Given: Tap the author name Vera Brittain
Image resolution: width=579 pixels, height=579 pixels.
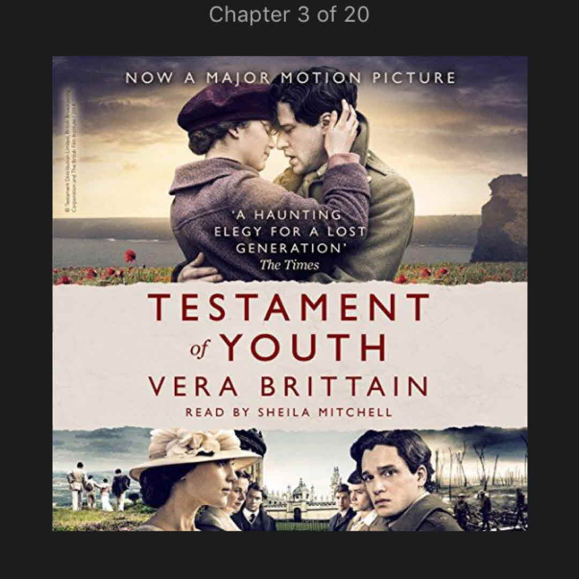Looking at the screenshot, I should point(288,386).
